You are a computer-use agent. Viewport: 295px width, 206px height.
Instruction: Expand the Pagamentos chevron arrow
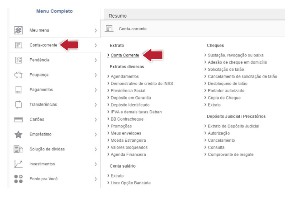(96, 90)
